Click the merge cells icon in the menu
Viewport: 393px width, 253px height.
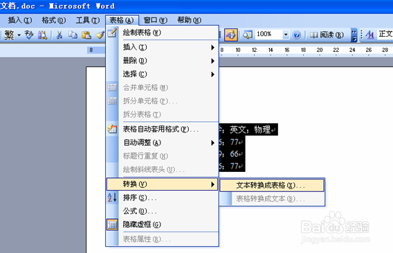point(112,87)
